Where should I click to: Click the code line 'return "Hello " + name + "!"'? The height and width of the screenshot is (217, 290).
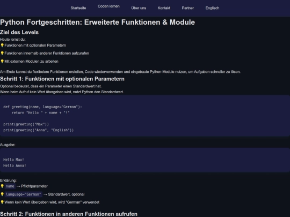41,113
